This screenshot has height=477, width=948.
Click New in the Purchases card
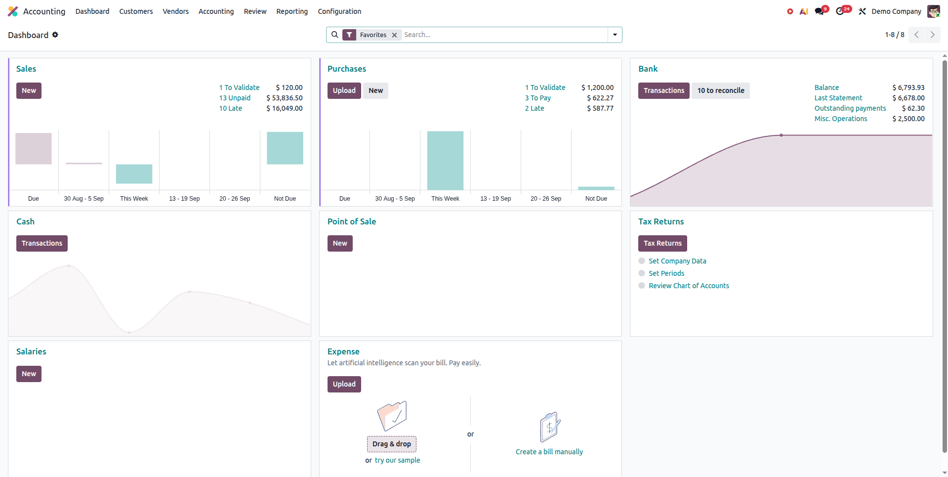point(375,90)
